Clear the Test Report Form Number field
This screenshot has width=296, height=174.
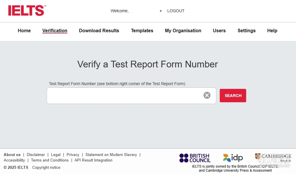pyautogui.click(x=207, y=95)
